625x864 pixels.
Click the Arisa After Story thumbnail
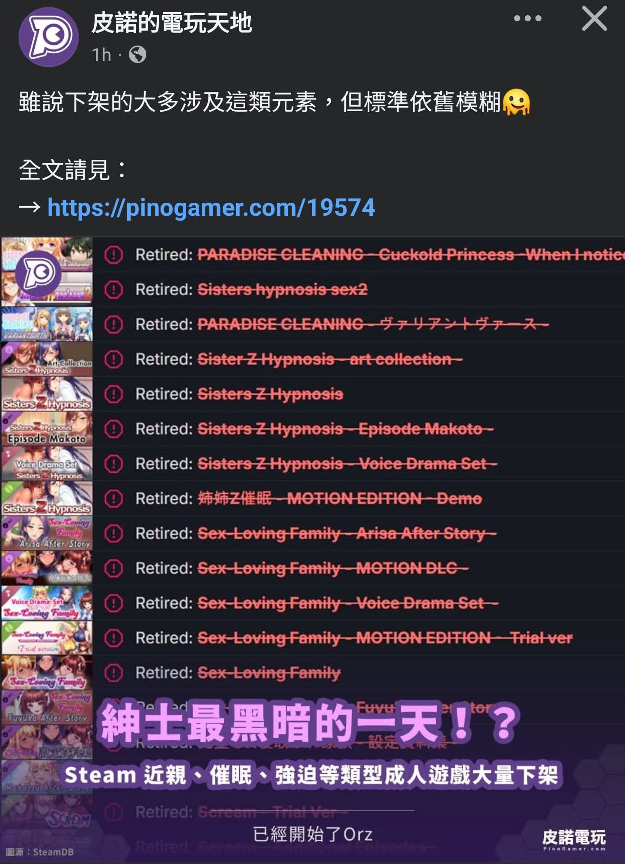(47, 533)
